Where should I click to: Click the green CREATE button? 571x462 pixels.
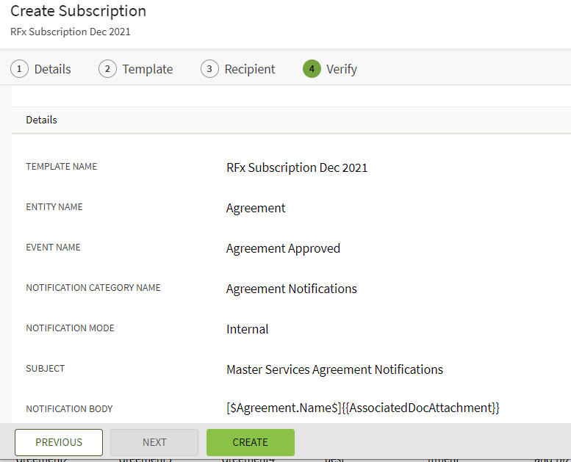point(250,442)
